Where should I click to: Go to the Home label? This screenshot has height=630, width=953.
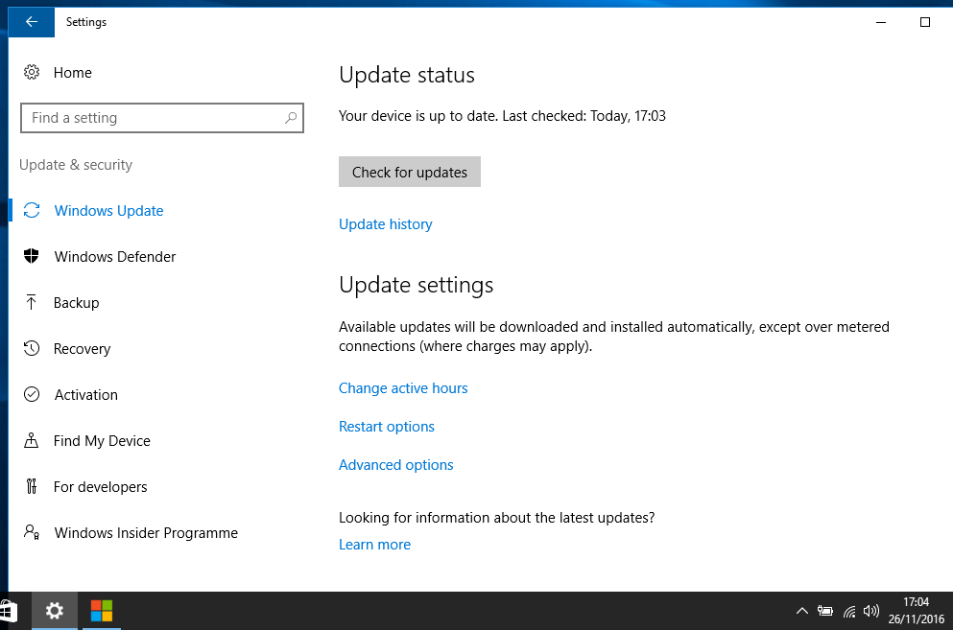coord(72,72)
